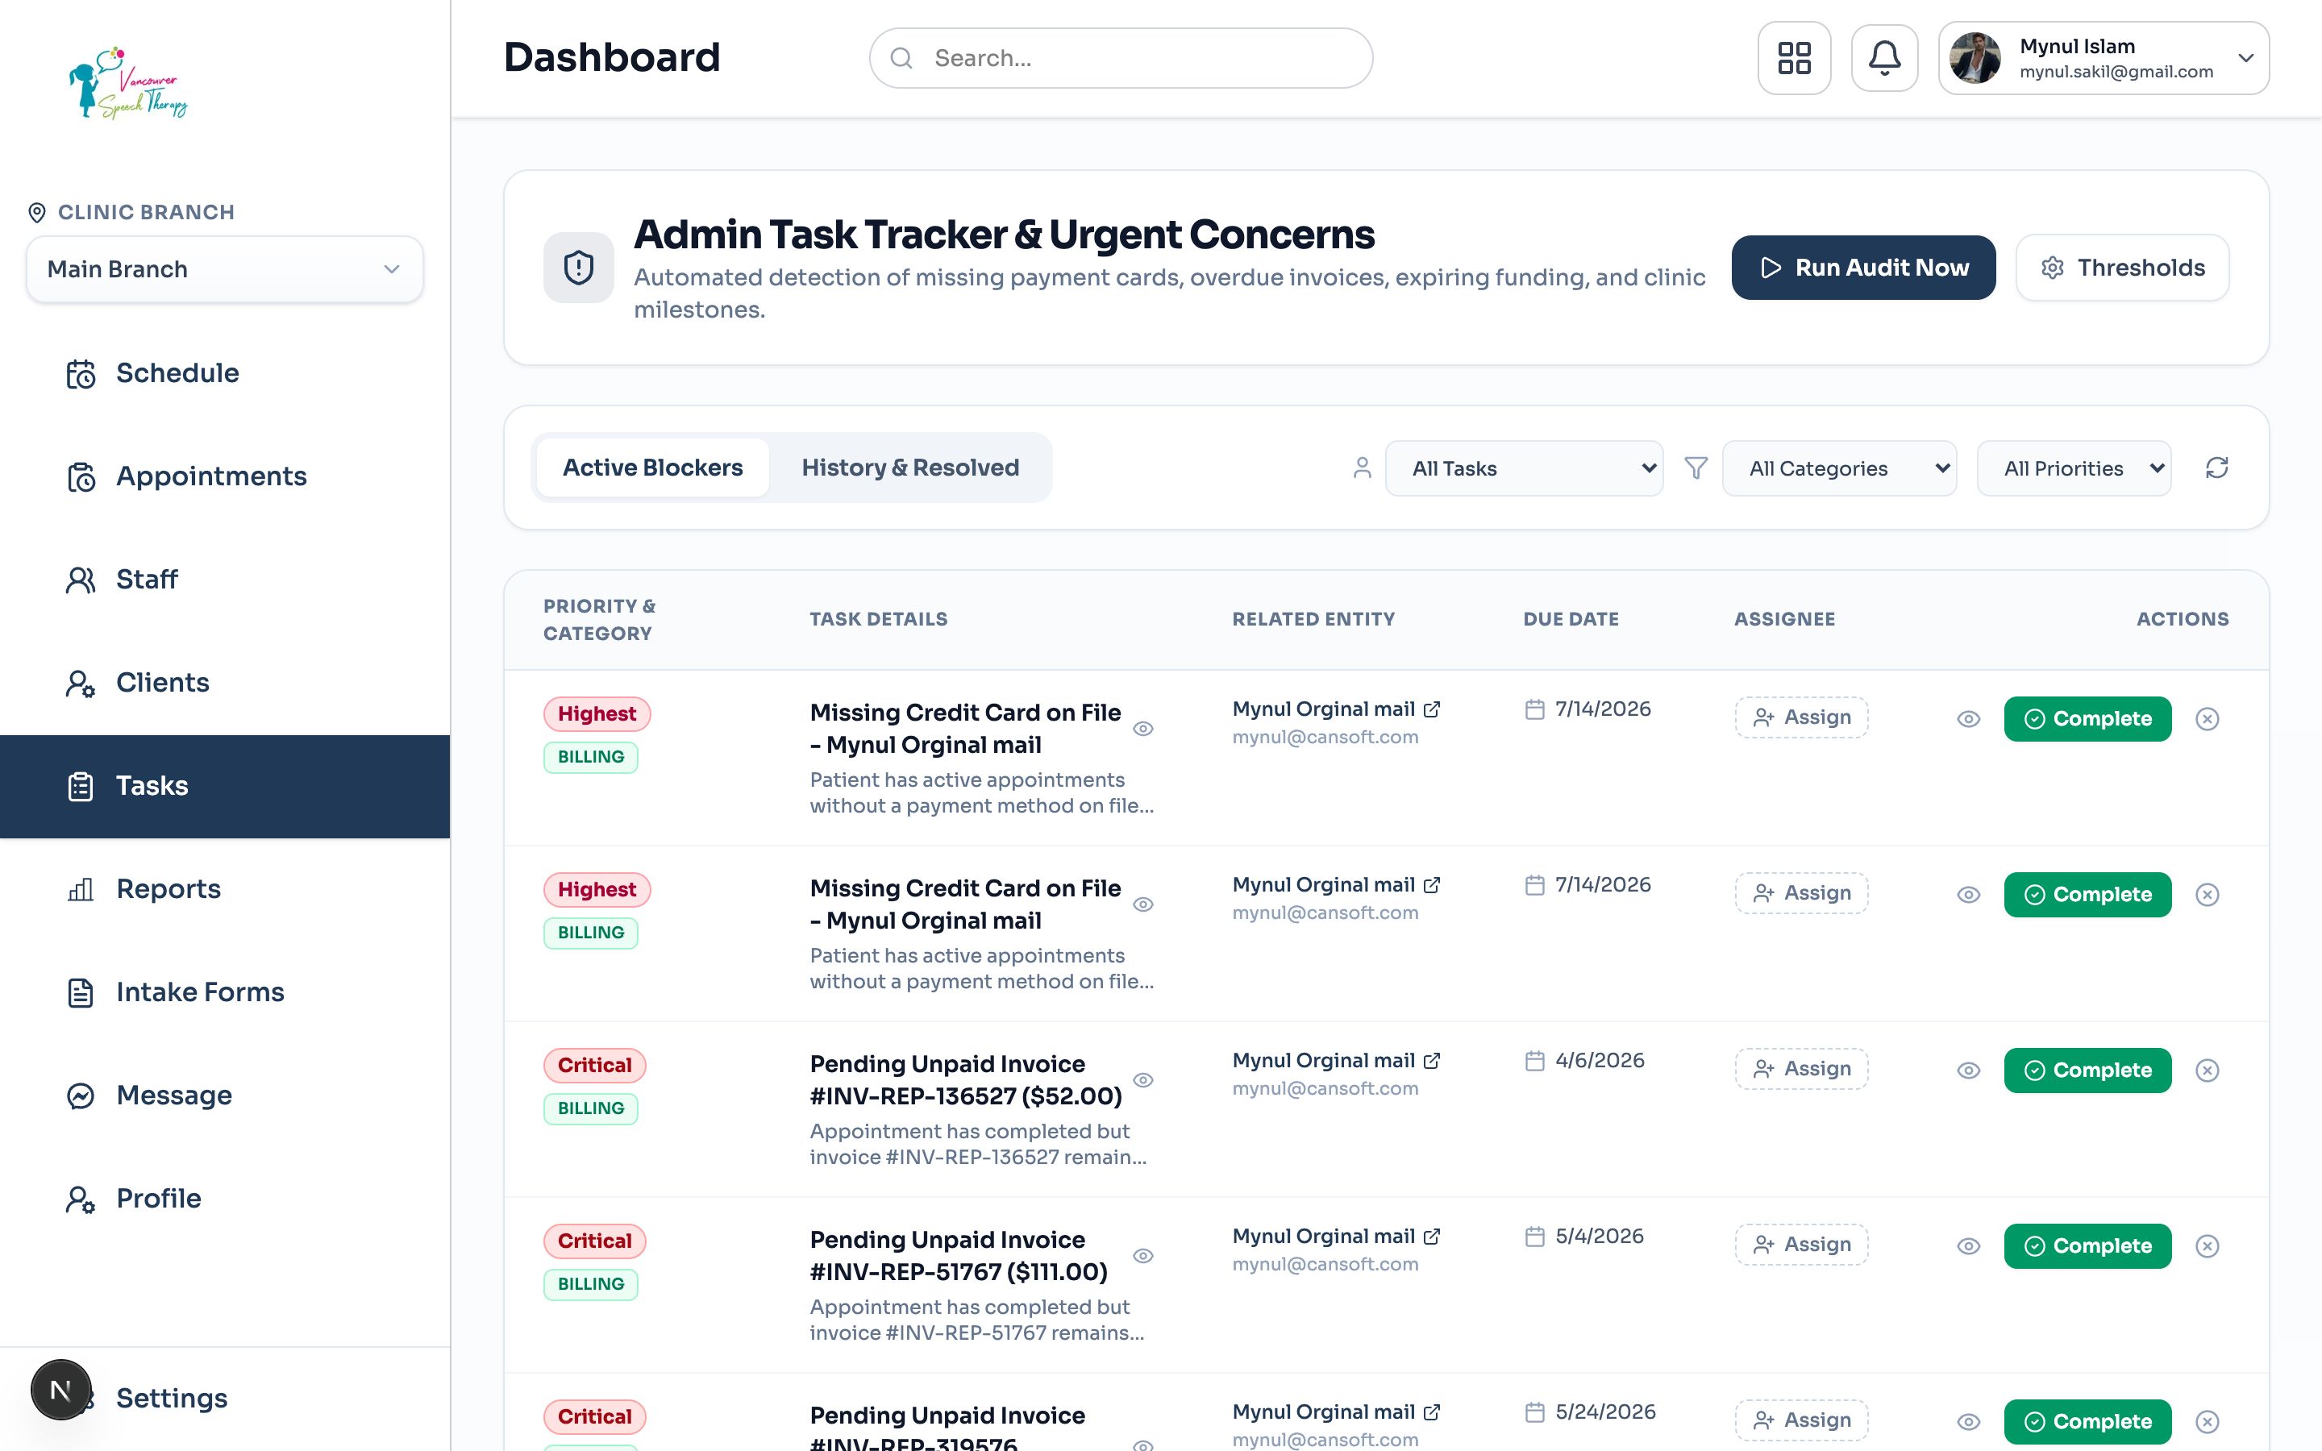The width and height of the screenshot is (2322, 1451).
Task: Open external link icon in INV-REP-51767 row
Action: click(1432, 1236)
